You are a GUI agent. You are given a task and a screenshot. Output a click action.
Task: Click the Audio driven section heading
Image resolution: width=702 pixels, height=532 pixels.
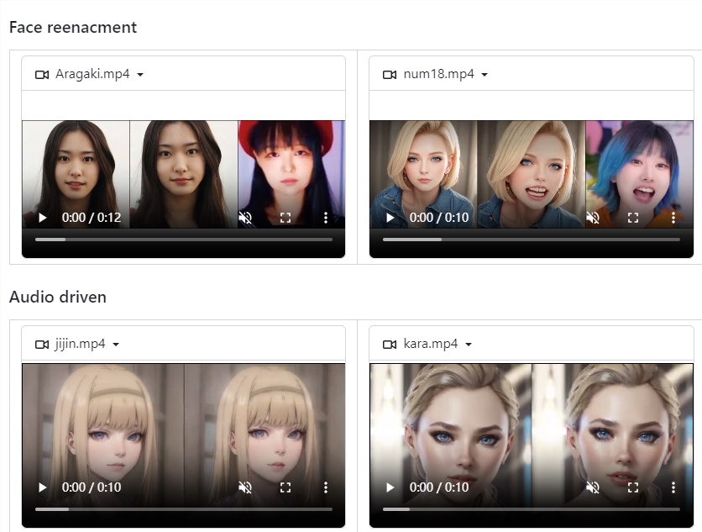point(58,297)
